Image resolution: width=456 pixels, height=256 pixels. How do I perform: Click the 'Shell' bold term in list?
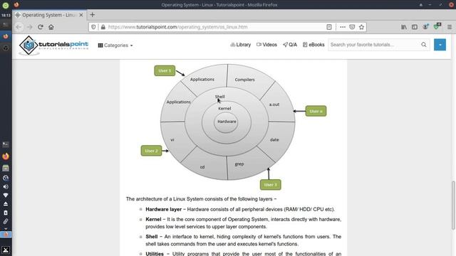click(x=152, y=237)
